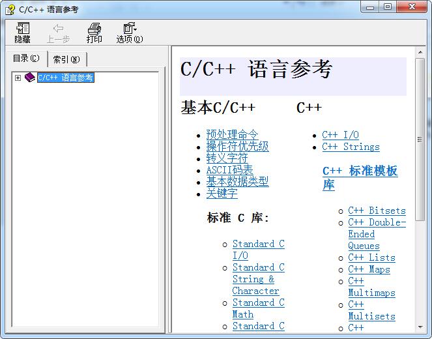This screenshot has width=432, height=339.
Task: Switch to the 索引(N) tab
Action: tap(66, 59)
